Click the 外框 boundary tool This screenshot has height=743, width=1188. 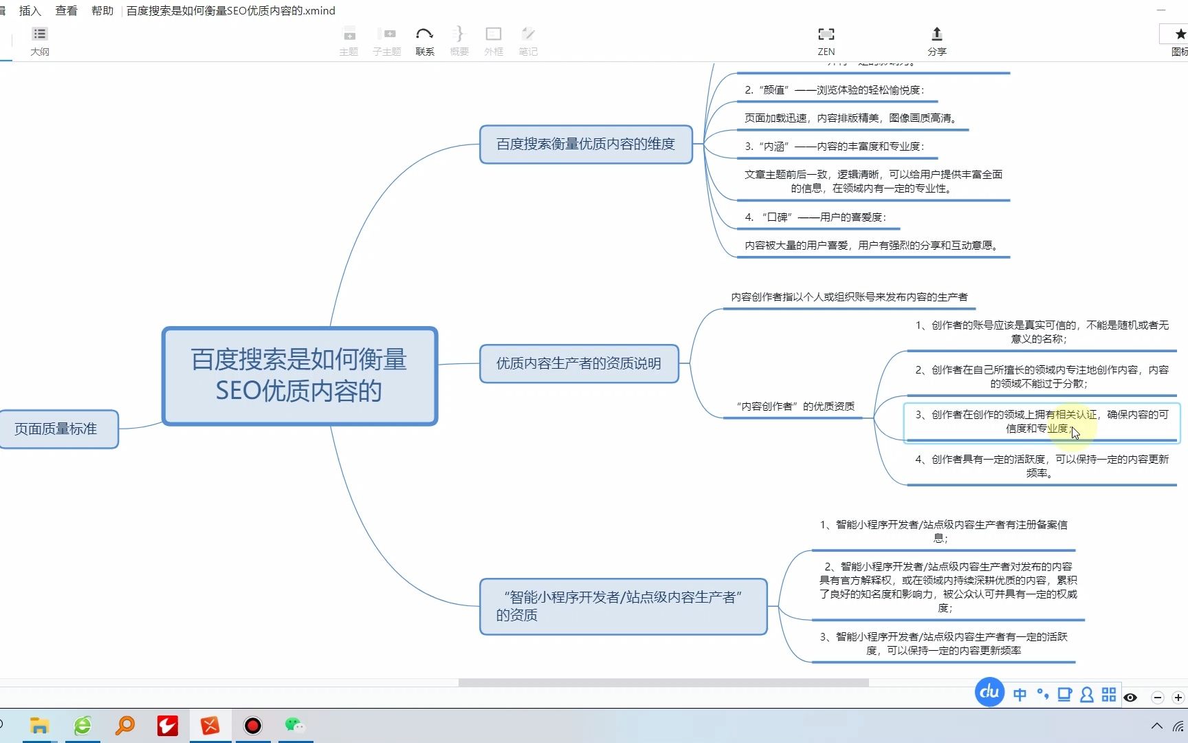tap(494, 41)
